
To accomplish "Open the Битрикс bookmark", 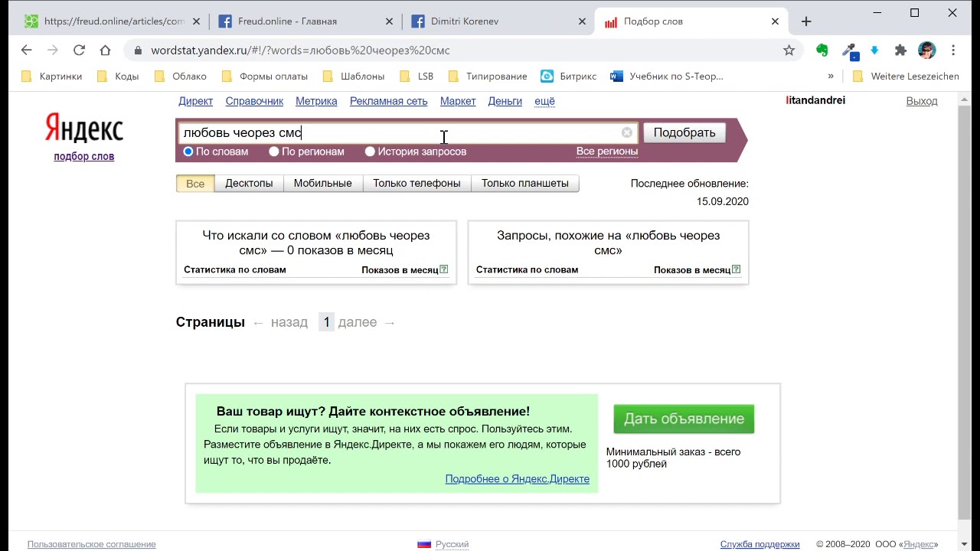I will (569, 76).
